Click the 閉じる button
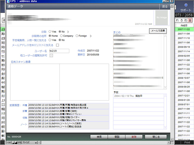This screenshot has width=194, height=145. (x=156, y=137)
